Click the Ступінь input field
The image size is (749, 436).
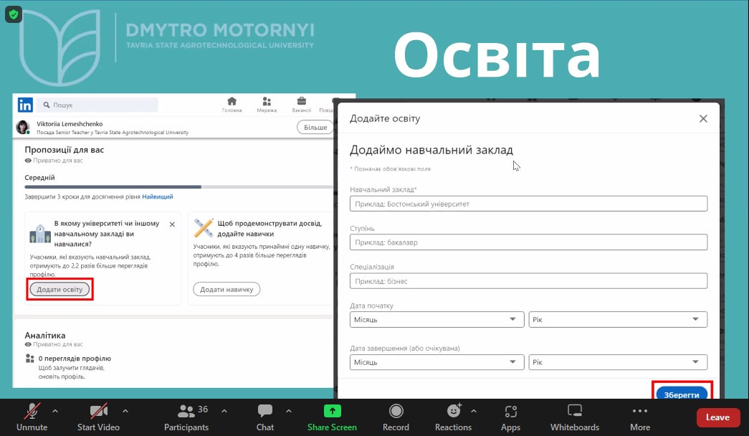point(528,242)
